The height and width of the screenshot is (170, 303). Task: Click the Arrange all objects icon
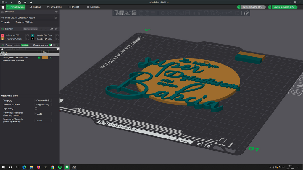134,13
